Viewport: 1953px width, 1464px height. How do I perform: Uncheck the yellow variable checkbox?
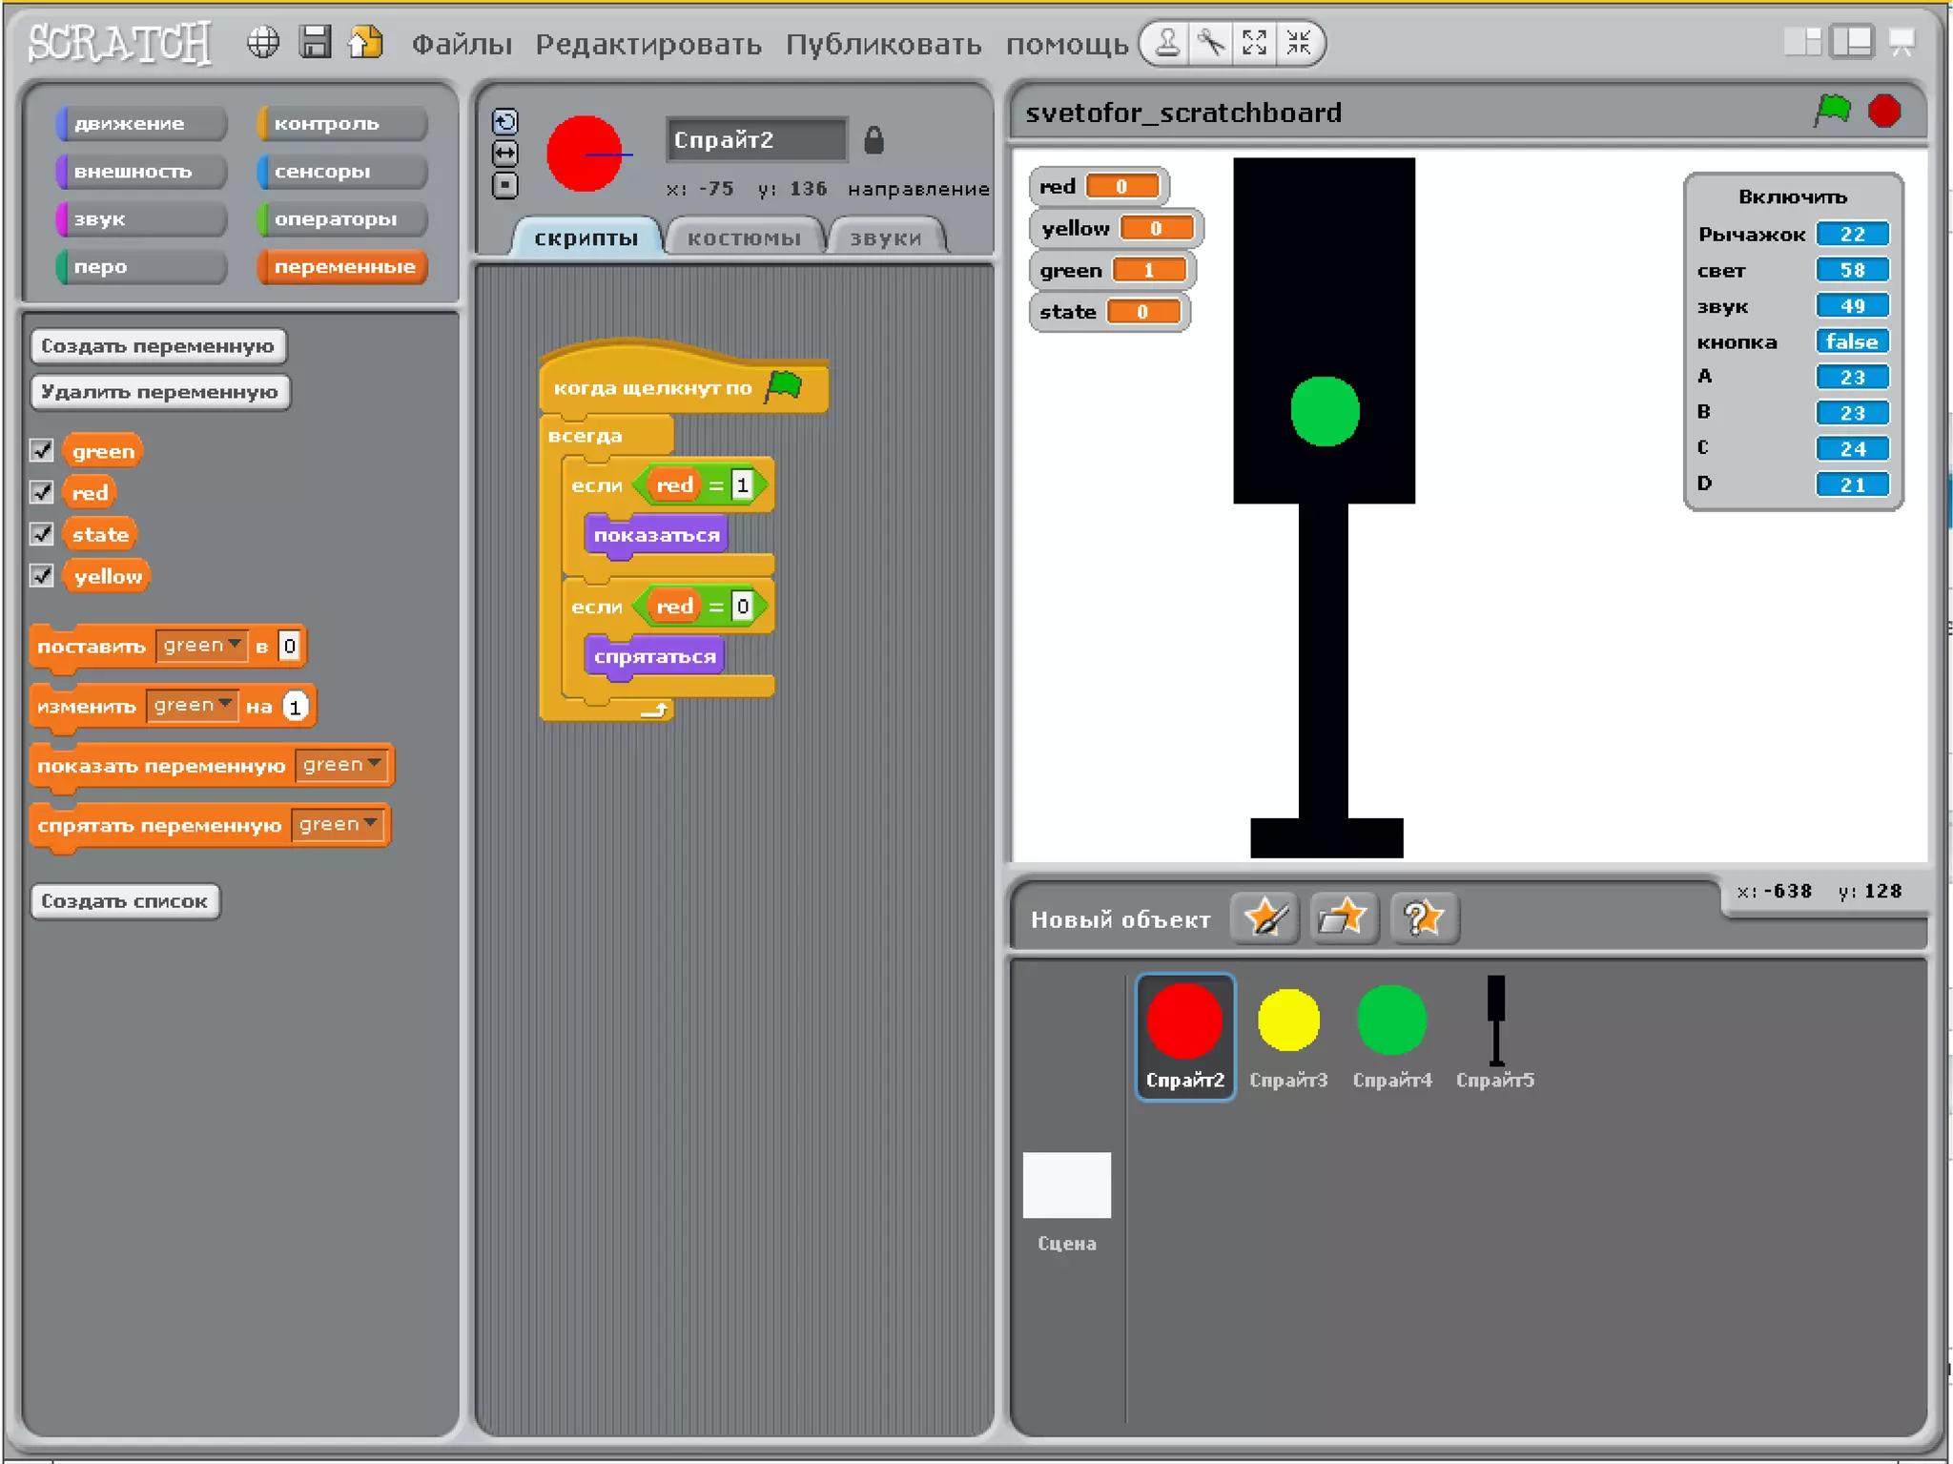point(42,576)
